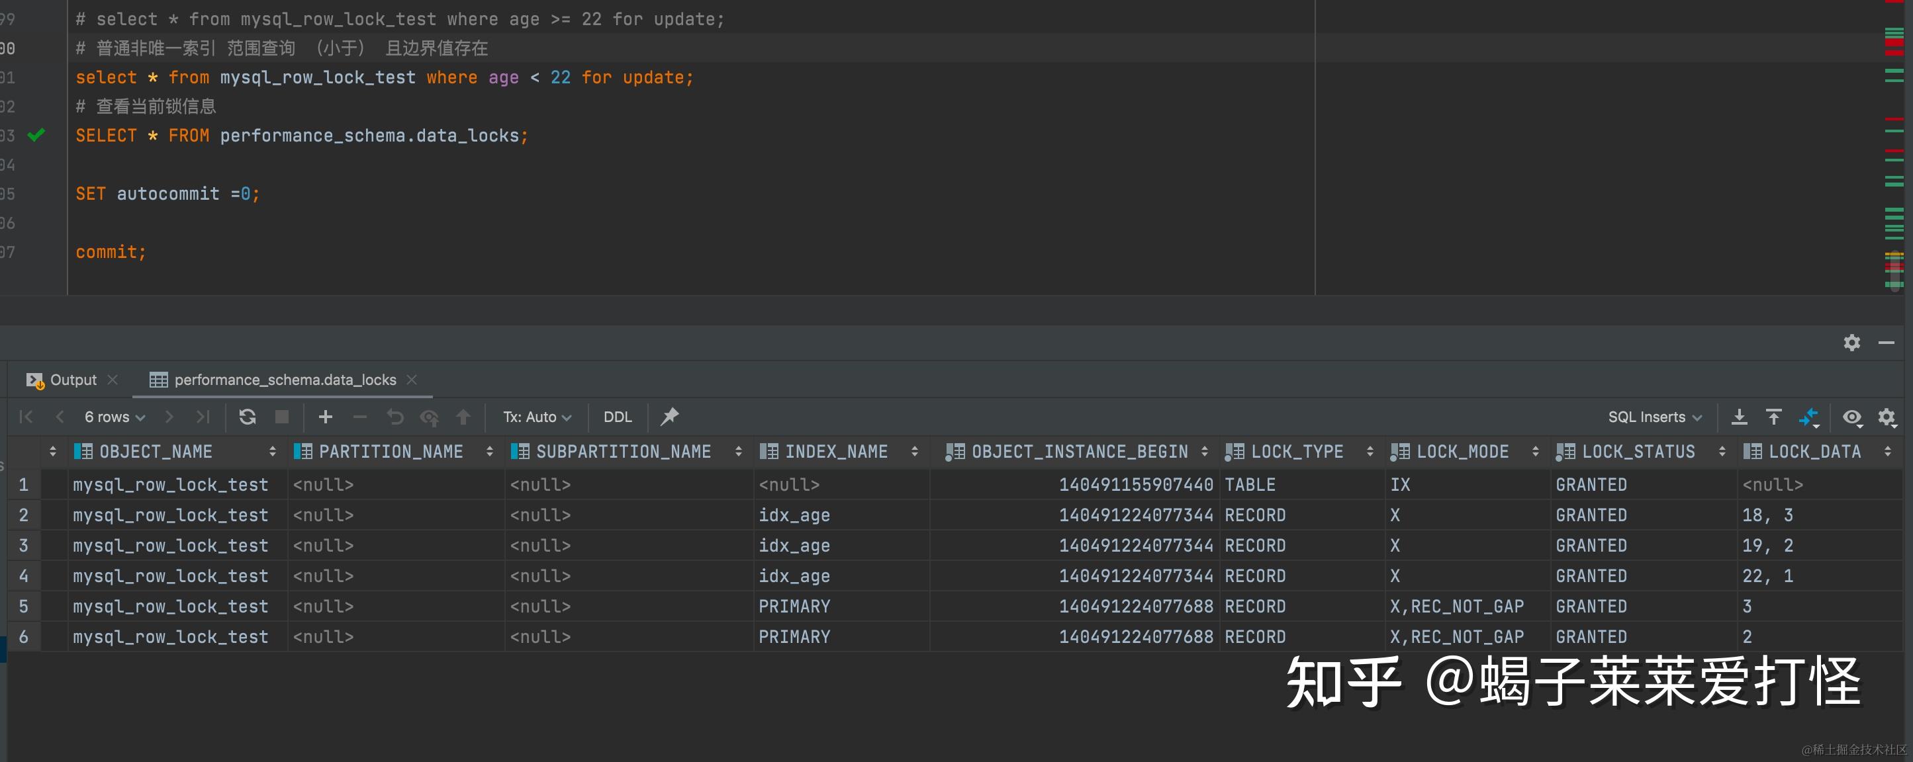Sort by the LOCK_MODE column header arrows
1913x762 pixels.
coord(1536,451)
